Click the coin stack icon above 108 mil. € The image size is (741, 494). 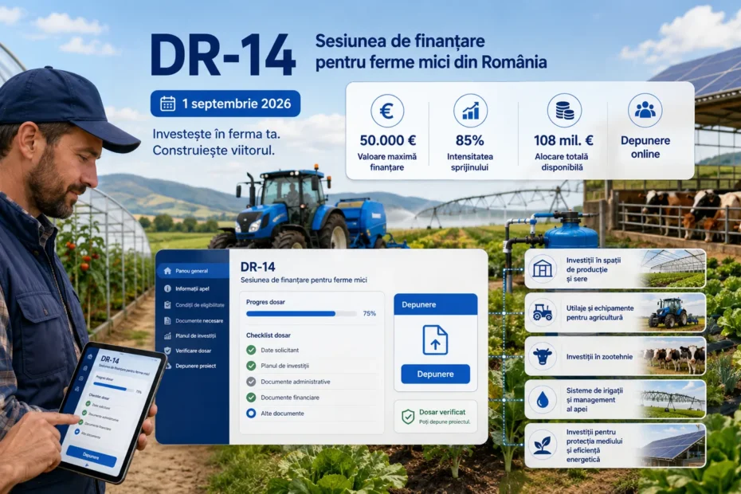point(564,111)
